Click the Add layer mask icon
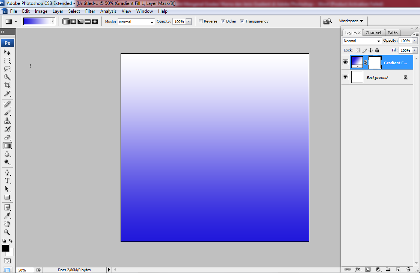Image resolution: width=420 pixels, height=273 pixels. click(x=368, y=269)
